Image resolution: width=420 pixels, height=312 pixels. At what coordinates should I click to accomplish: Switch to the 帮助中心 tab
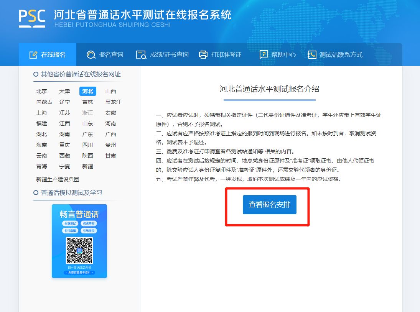tap(283, 55)
